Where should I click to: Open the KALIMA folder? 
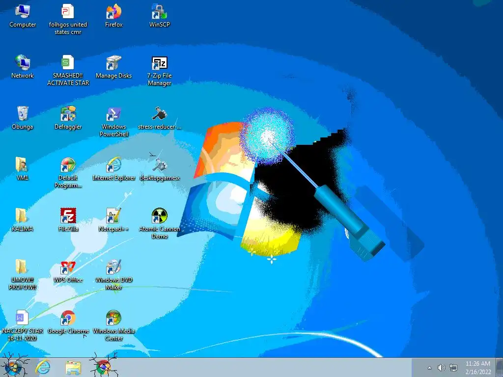click(23, 220)
